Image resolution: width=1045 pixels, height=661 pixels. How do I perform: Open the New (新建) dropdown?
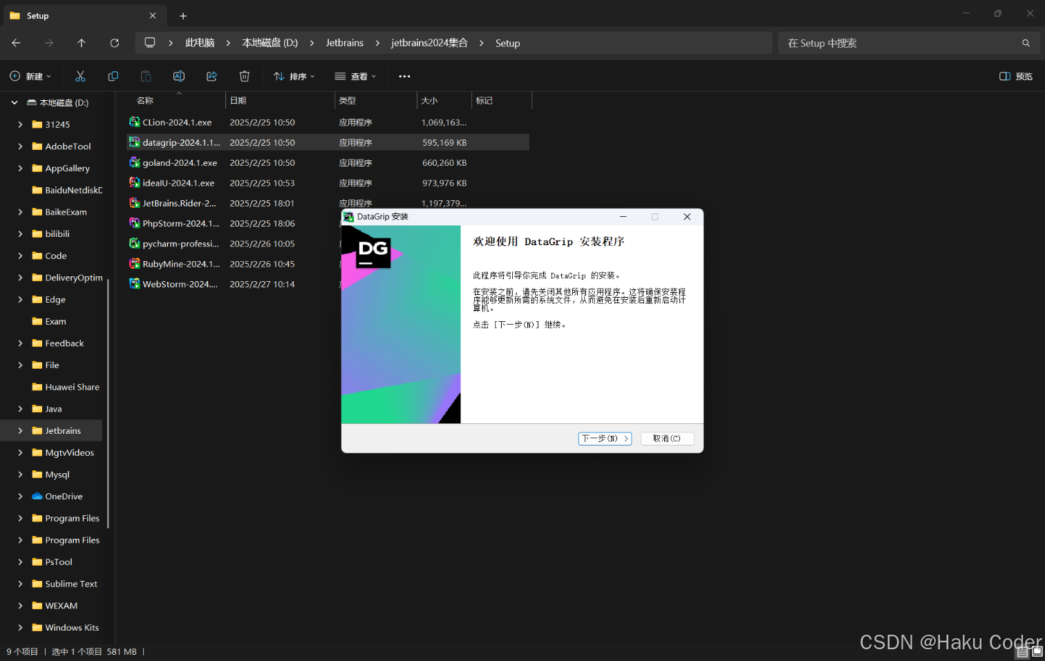(x=30, y=76)
